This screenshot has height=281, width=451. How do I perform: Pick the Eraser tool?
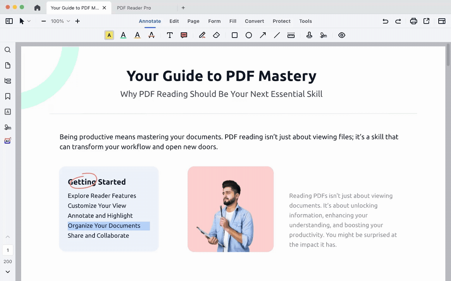(x=216, y=35)
